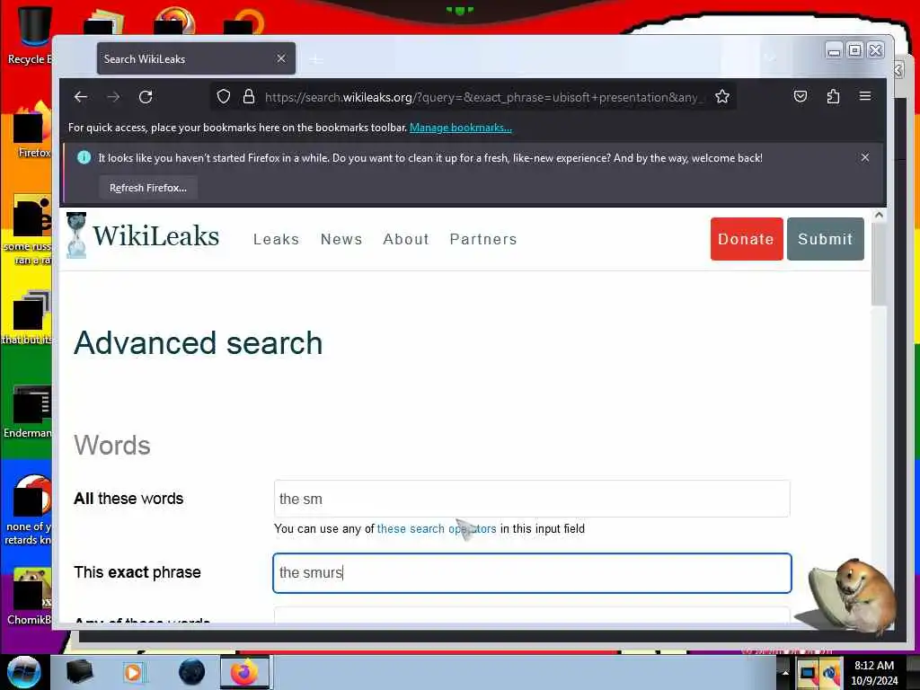Image resolution: width=920 pixels, height=690 pixels.
Task: Bookmark this page with the star icon
Action: click(722, 97)
